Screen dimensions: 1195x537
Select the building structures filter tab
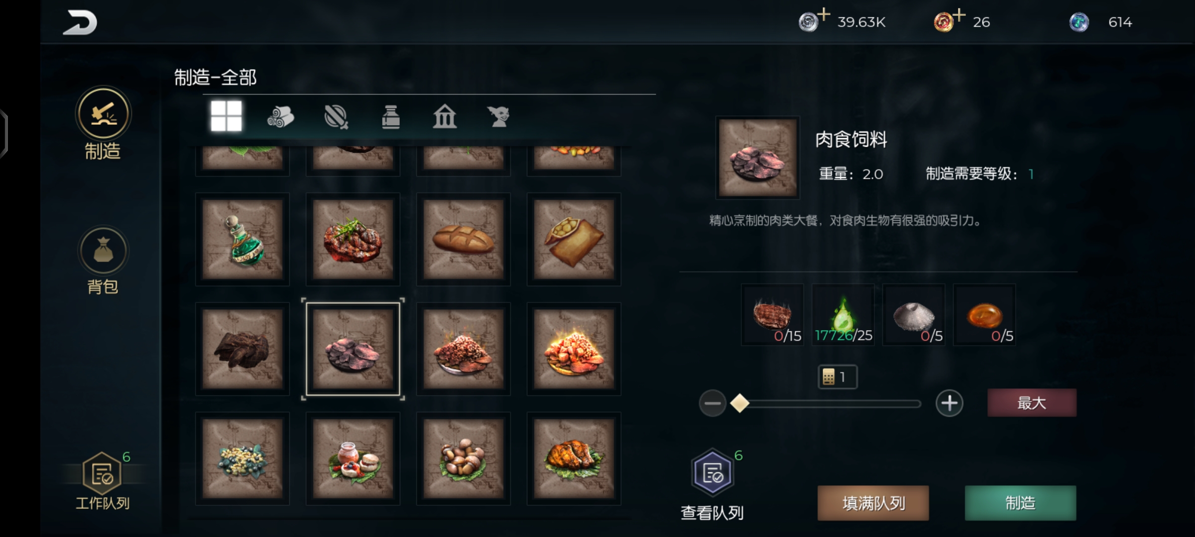445,117
